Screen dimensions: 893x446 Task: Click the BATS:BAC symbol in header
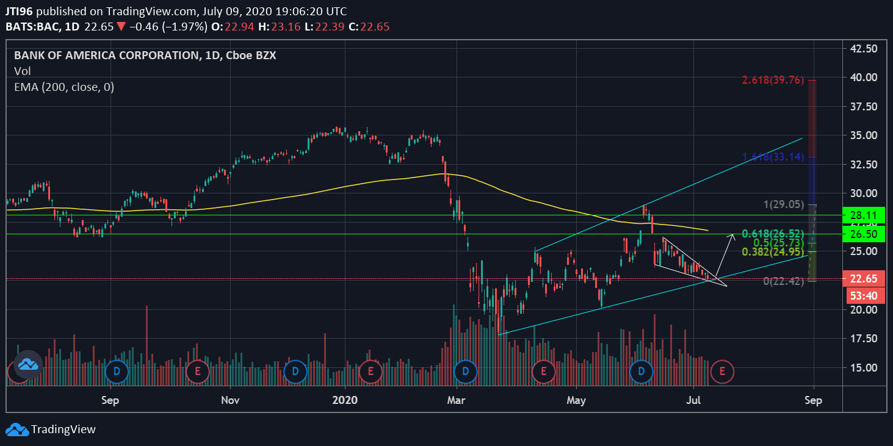[32, 27]
